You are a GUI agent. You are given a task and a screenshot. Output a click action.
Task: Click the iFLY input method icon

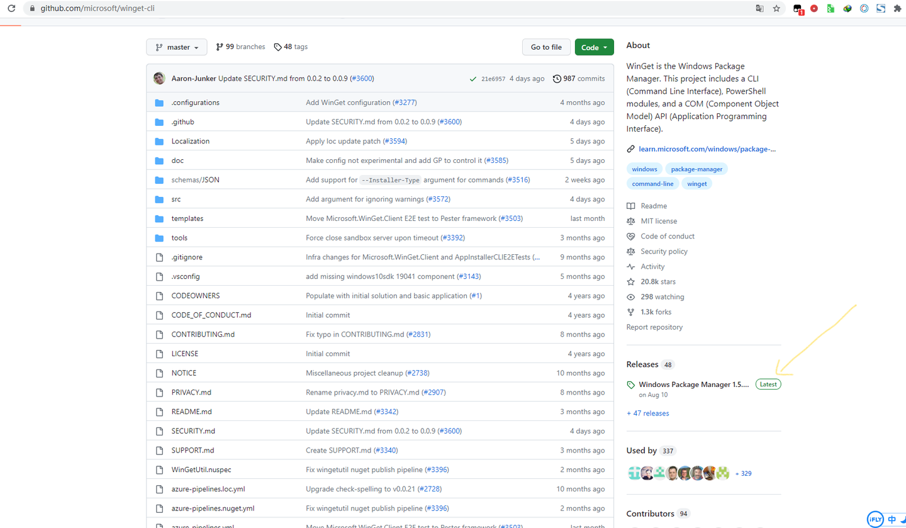(875, 519)
